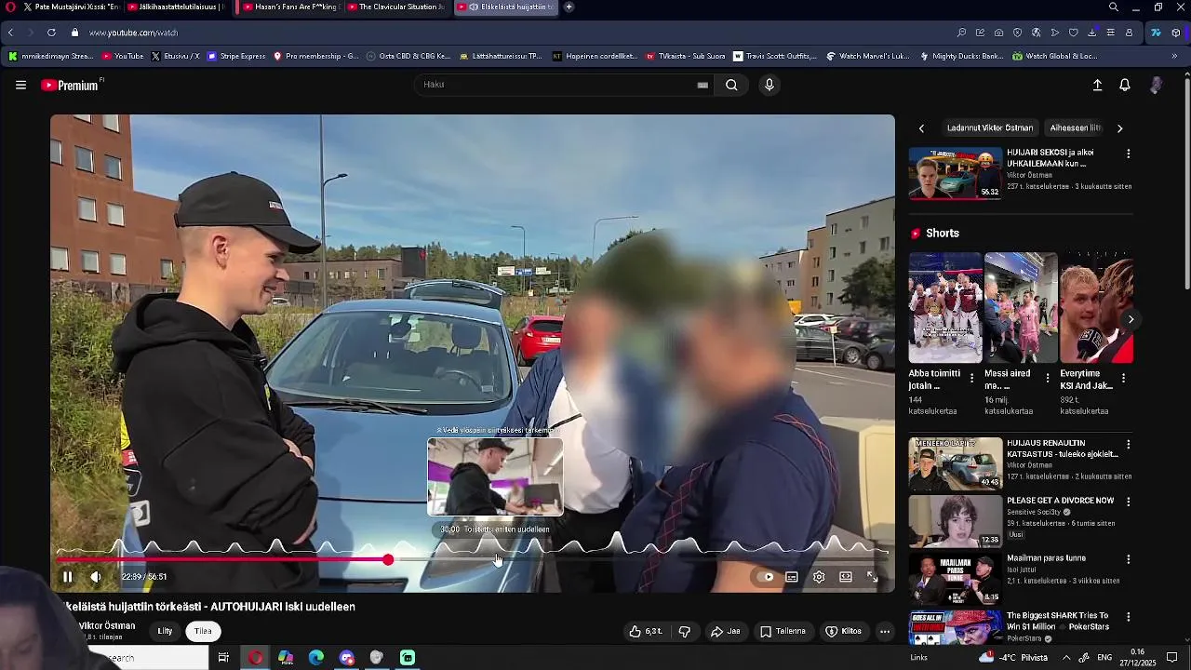This screenshot has height=670, width=1191.
Task: Open the YouTube create/upload icon
Action: 1097,85
